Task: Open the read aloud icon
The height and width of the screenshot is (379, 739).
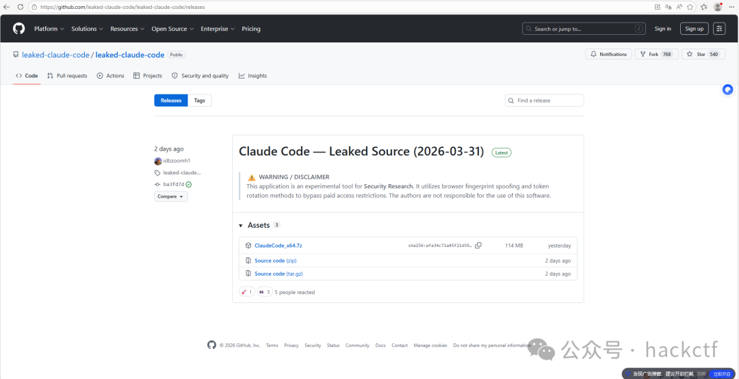Action: (679, 7)
